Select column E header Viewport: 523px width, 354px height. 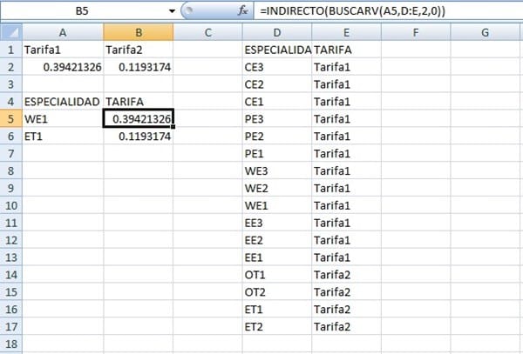[347, 32]
